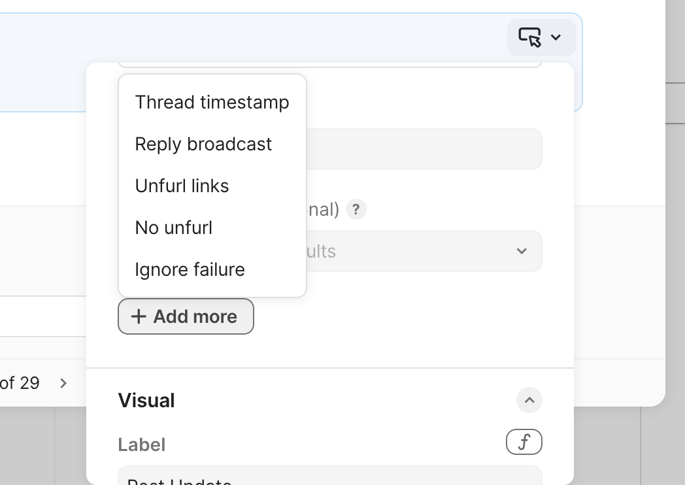This screenshot has height=485, width=685.
Task: Toggle the Label function (f) button
Action: tap(524, 443)
